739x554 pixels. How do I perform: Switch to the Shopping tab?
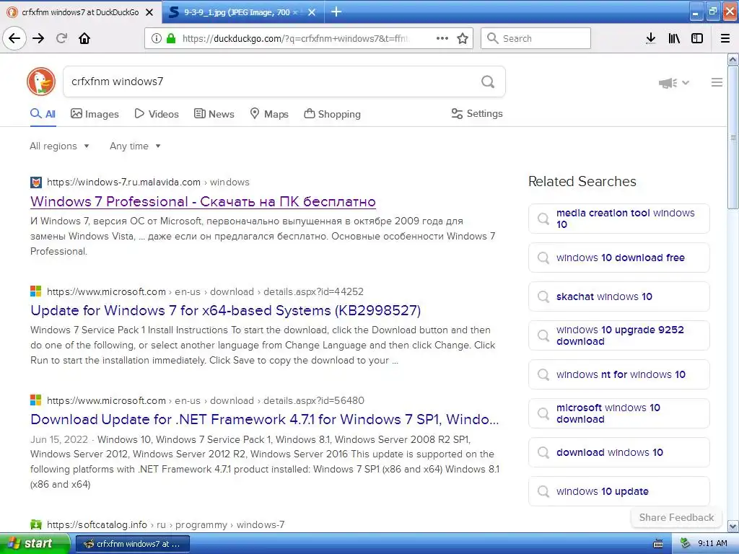(332, 114)
